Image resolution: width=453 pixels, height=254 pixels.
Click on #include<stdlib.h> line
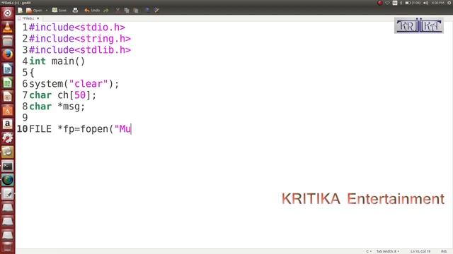click(80, 50)
